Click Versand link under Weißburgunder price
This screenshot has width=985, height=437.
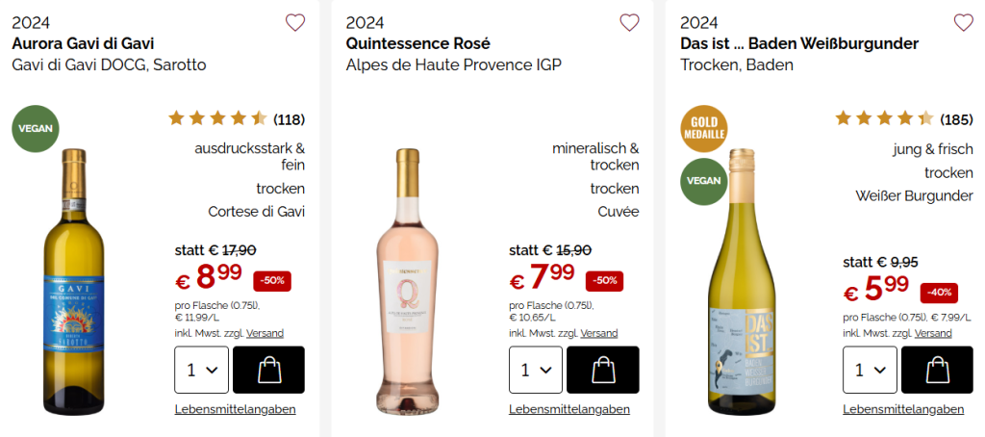pyautogui.click(x=933, y=333)
